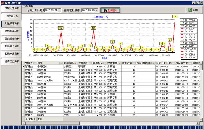Expand the 管理处 column filter arrow
Viewport: 204px width, 130px height.
pyautogui.click(x=35, y=63)
